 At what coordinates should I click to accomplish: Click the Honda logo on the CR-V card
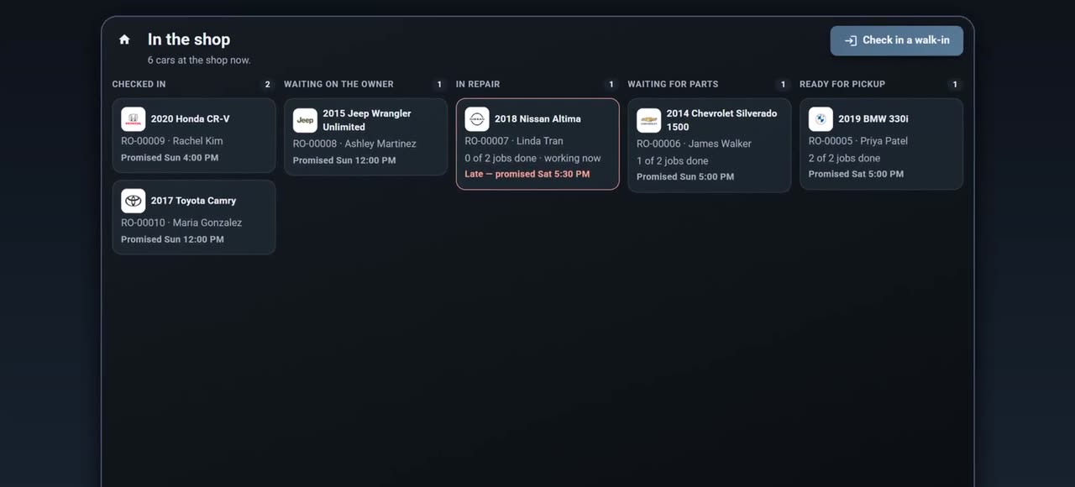133,119
